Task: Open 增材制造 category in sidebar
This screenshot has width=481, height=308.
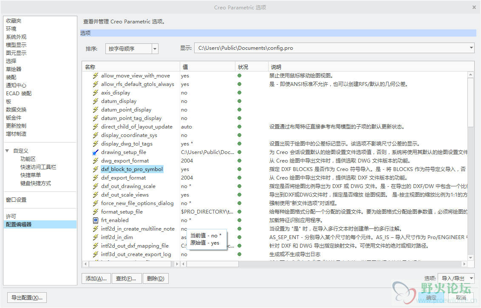Action: (16, 134)
